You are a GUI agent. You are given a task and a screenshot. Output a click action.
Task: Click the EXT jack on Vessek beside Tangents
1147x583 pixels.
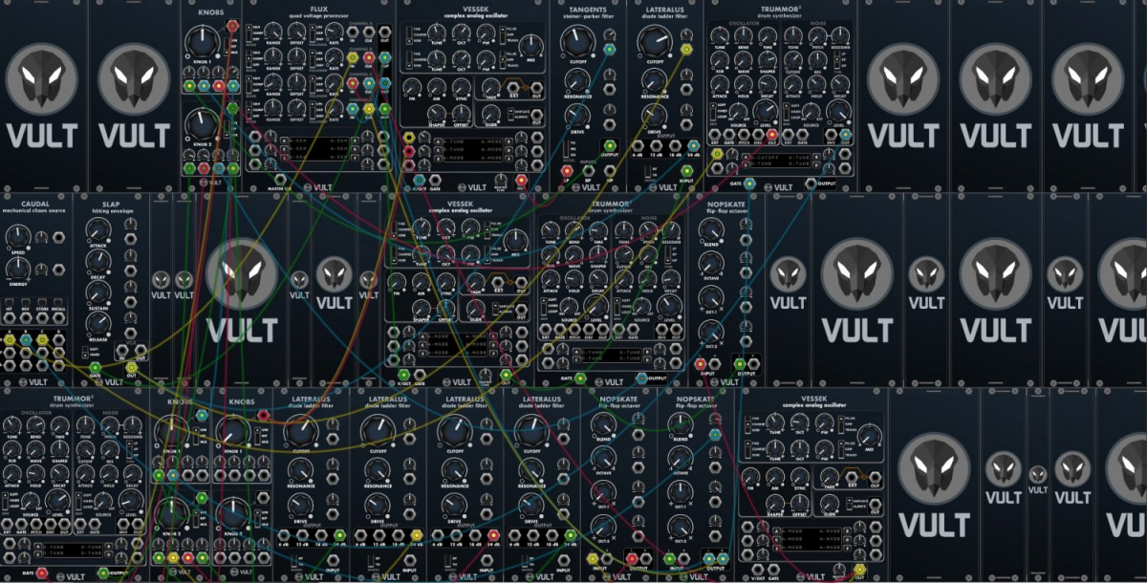click(x=513, y=87)
